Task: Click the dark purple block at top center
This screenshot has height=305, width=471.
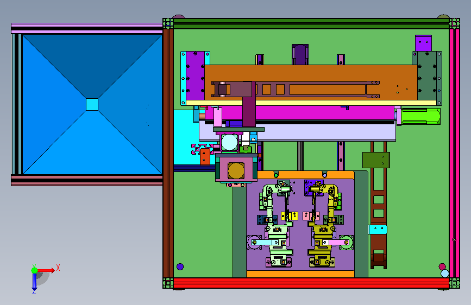Action: point(300,54)
